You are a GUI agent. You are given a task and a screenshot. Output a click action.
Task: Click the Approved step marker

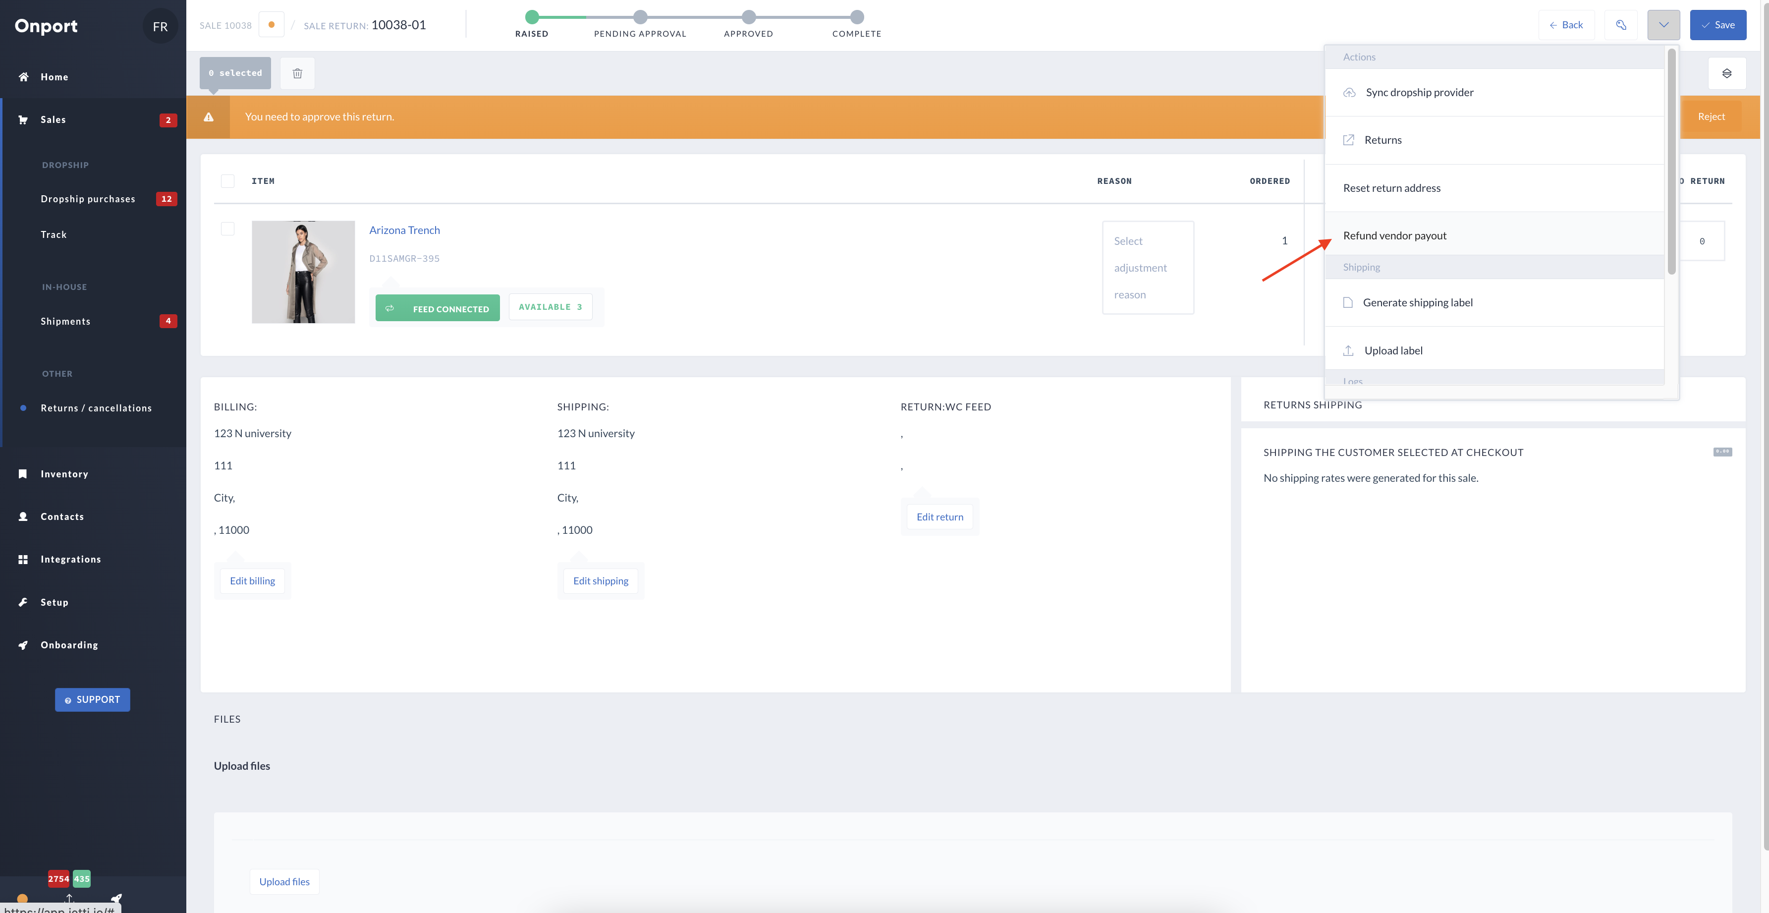point(749,16)
